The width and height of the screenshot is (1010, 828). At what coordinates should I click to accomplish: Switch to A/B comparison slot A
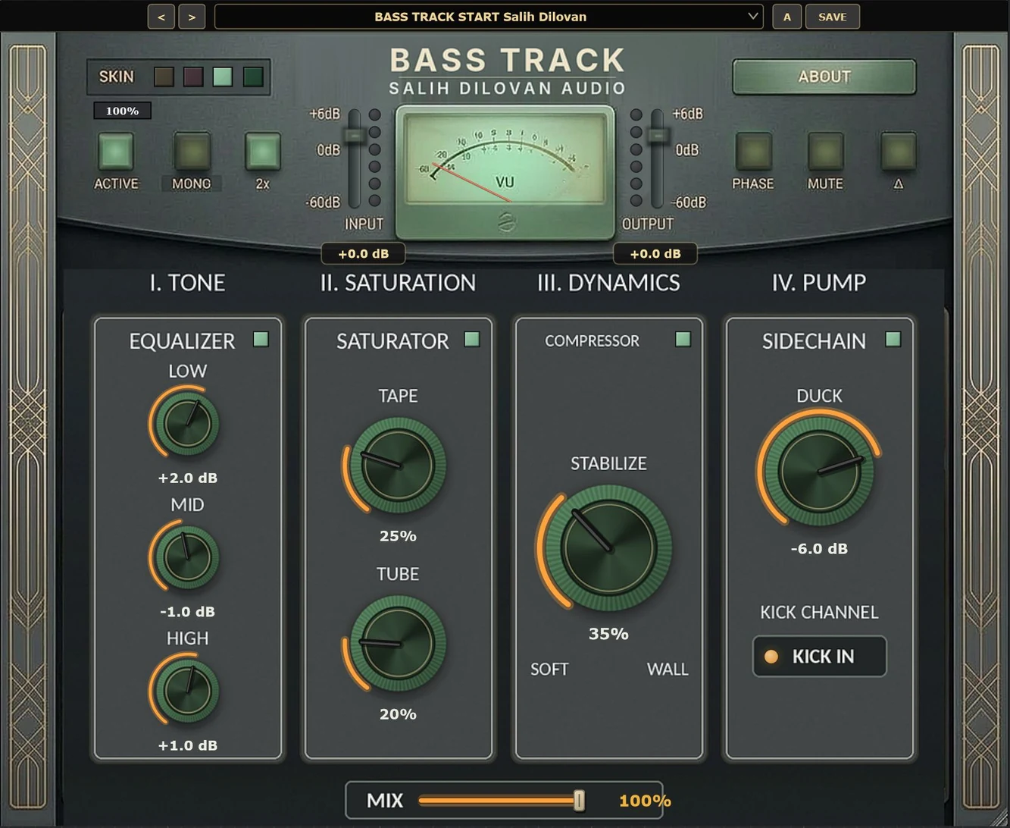click(x=786, y=17)
